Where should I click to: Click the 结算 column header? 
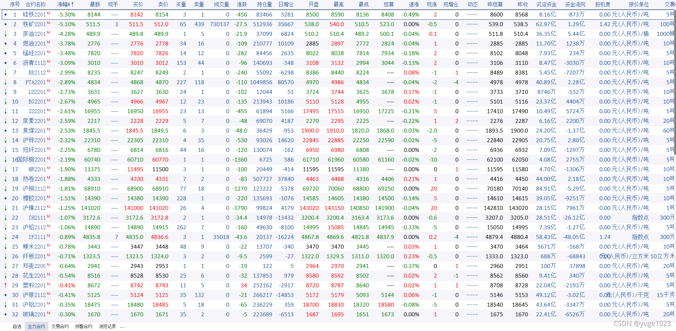(389, 4)
